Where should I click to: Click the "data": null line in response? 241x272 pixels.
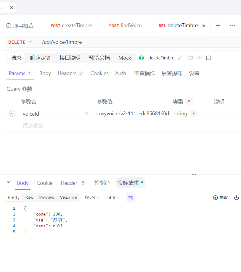[48, 226]
